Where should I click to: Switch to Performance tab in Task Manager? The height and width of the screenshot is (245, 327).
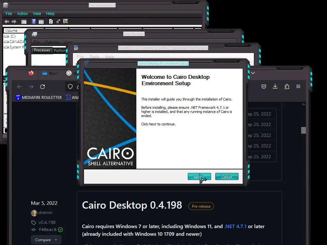[60, 51]
